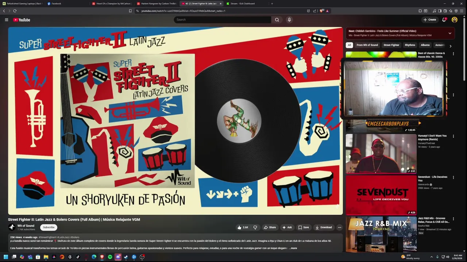Click the YouTube search magnifier button
This screenshot has width=467, height=262.
coord(277,20)
